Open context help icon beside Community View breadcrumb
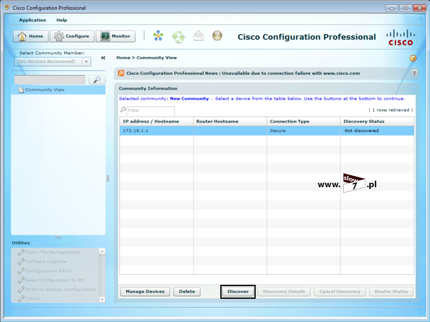Viewport: 430px width, 322px height. 413,58
